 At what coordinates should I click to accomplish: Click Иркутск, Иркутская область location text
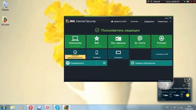pos(178,88)
